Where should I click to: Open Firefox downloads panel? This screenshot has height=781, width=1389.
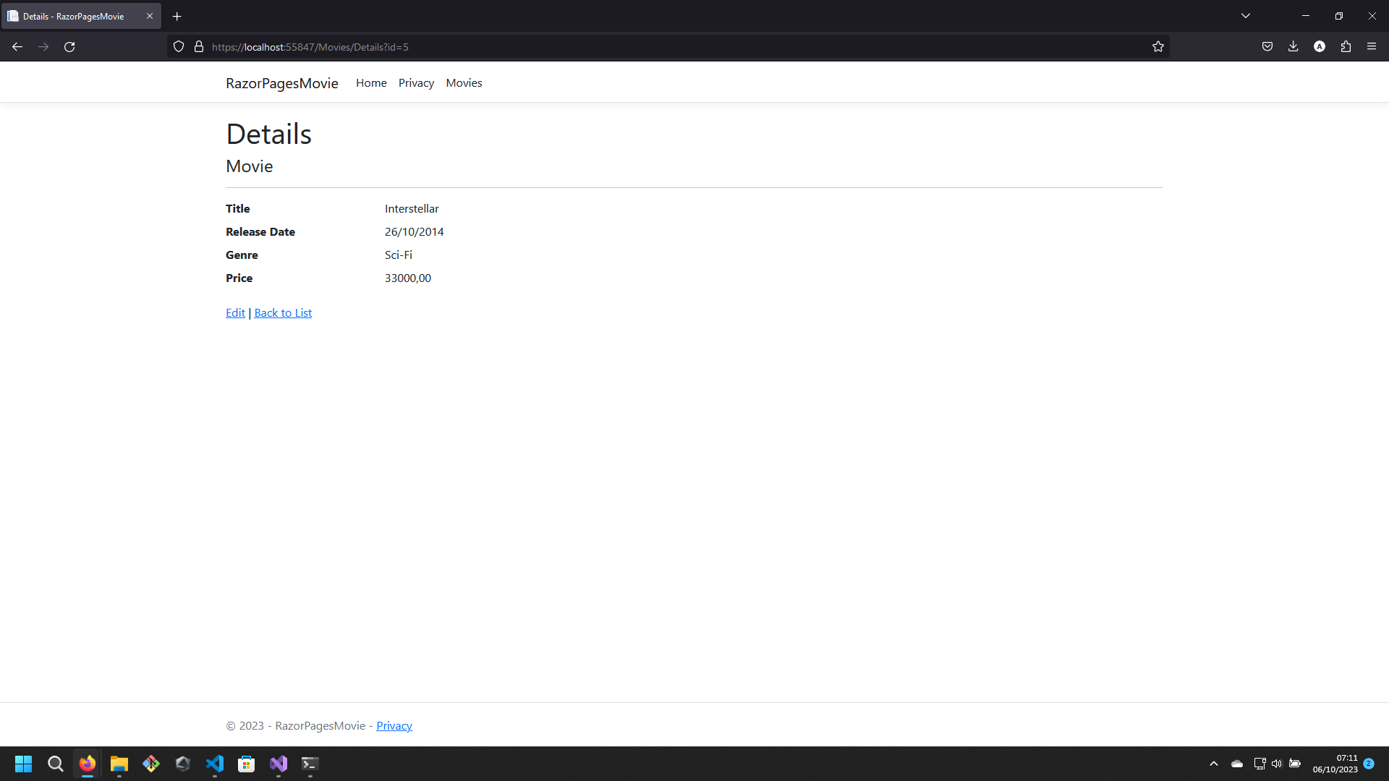pyautogui.click(x=1294, y=47)
